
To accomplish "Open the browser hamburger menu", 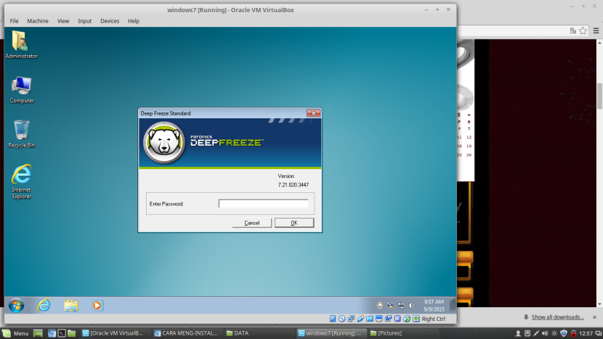I will click(x=596, y=30).
